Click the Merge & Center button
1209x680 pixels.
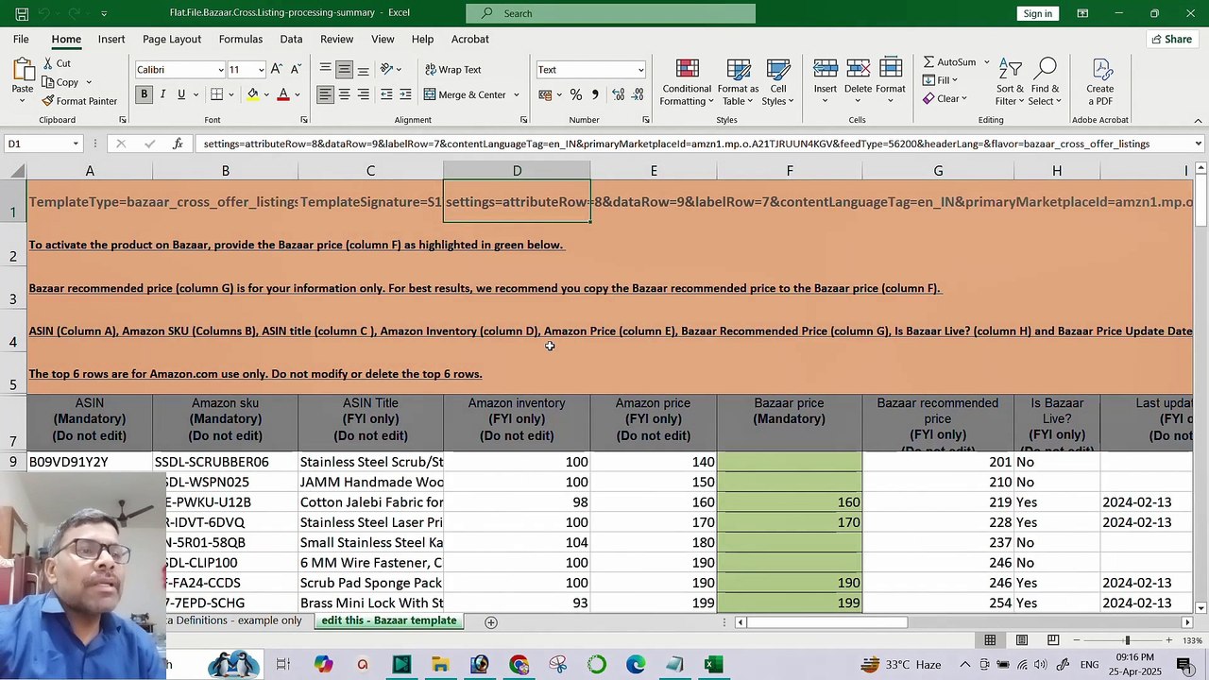465,94
